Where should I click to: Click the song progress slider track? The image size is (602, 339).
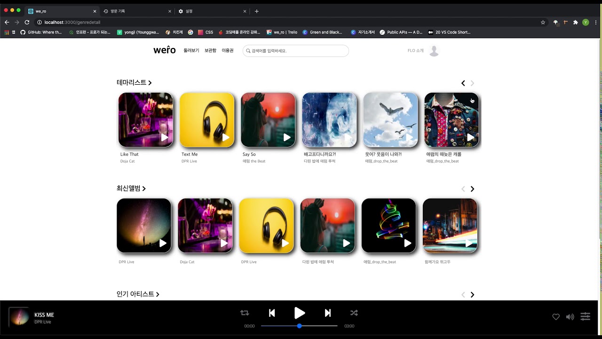pyautogui.click(x=320, y=326)
